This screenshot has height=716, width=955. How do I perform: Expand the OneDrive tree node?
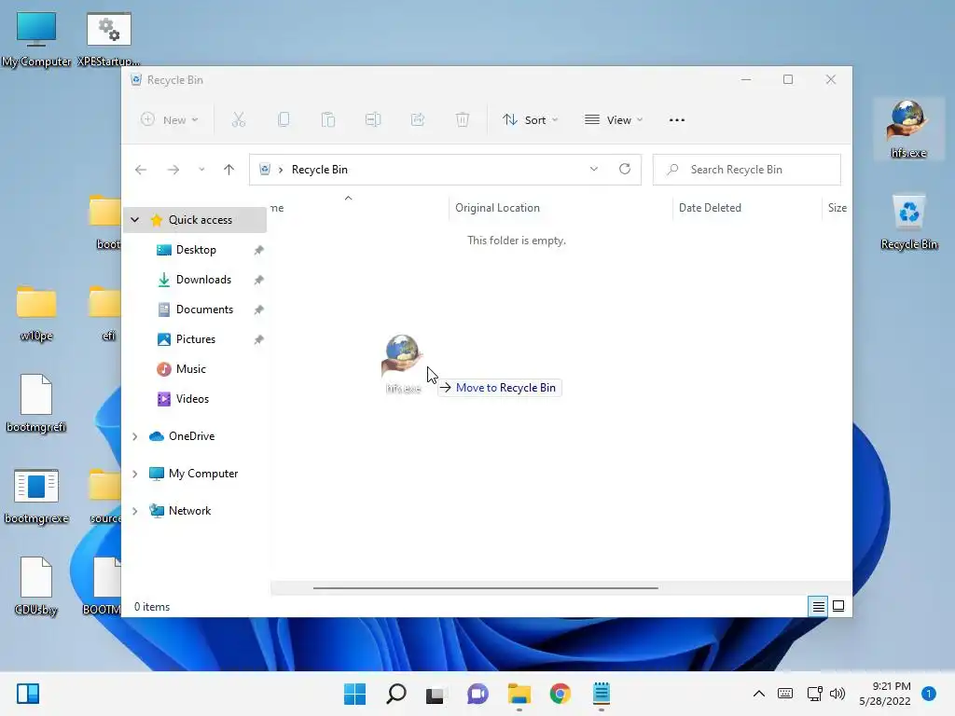coord(135,436)
